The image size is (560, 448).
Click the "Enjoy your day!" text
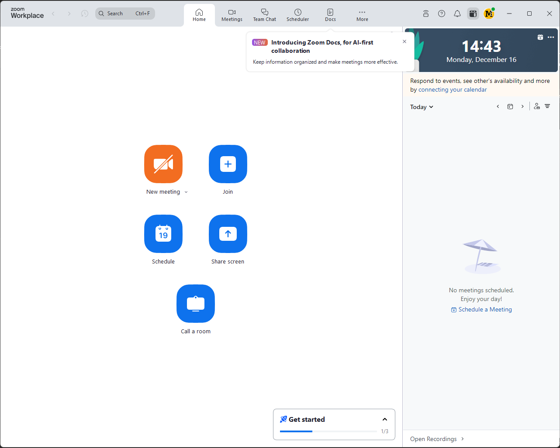click(481, 299)
